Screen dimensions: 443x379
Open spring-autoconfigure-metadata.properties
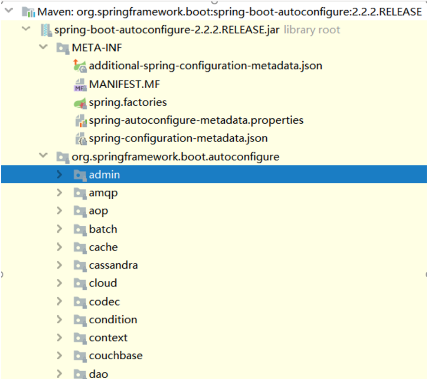point(196,120)
